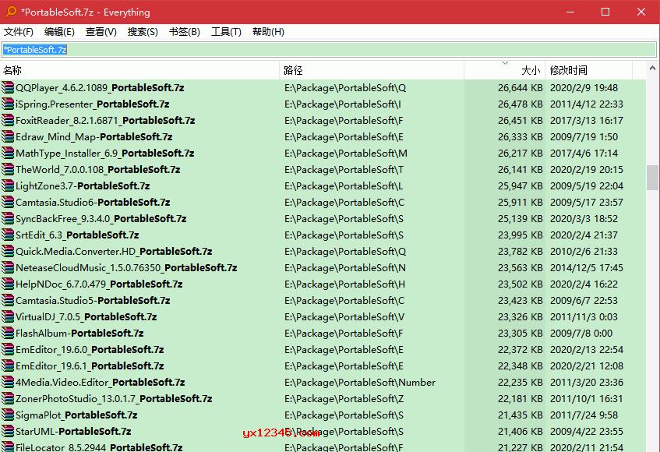Select file LightZone3.7-PortableSoft.7z
This screenshot has width=660, height=452.
(83, 185)
